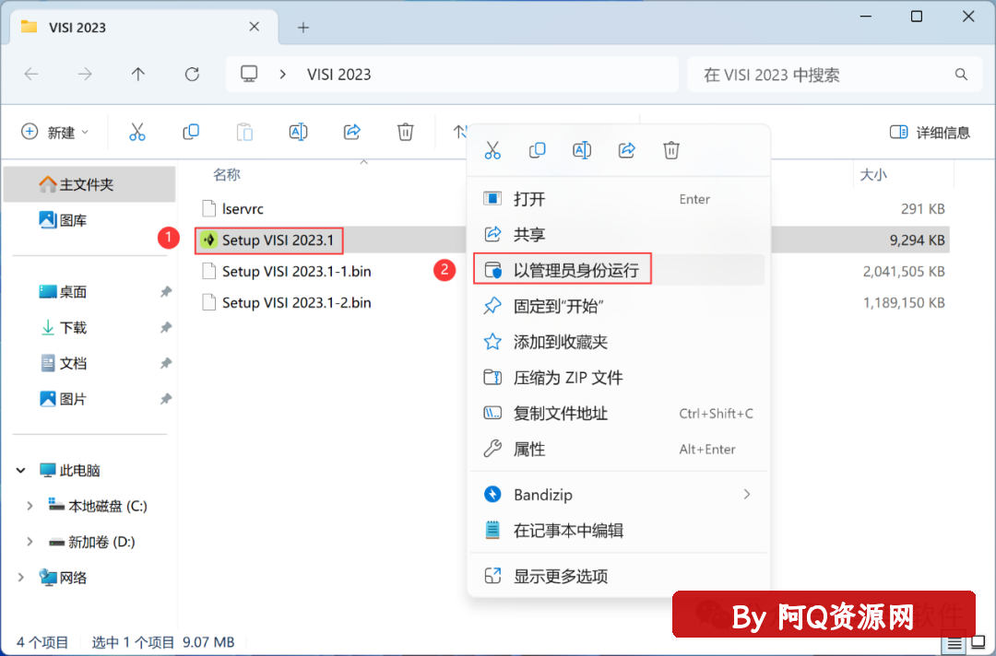Open a new tab with the plus button
Viewport: 996px width, 656px height.
(303, 28)
